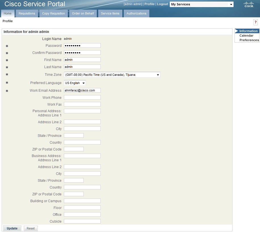
Task: Open Calendar in the right side menu
Action: click(x=246, y=35)
